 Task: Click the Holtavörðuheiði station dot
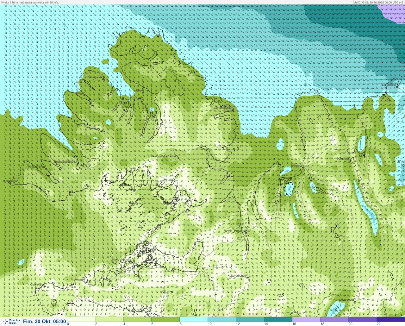coord(248,277)
